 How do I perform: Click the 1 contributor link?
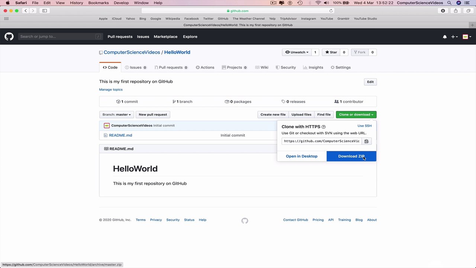(349, 102)
